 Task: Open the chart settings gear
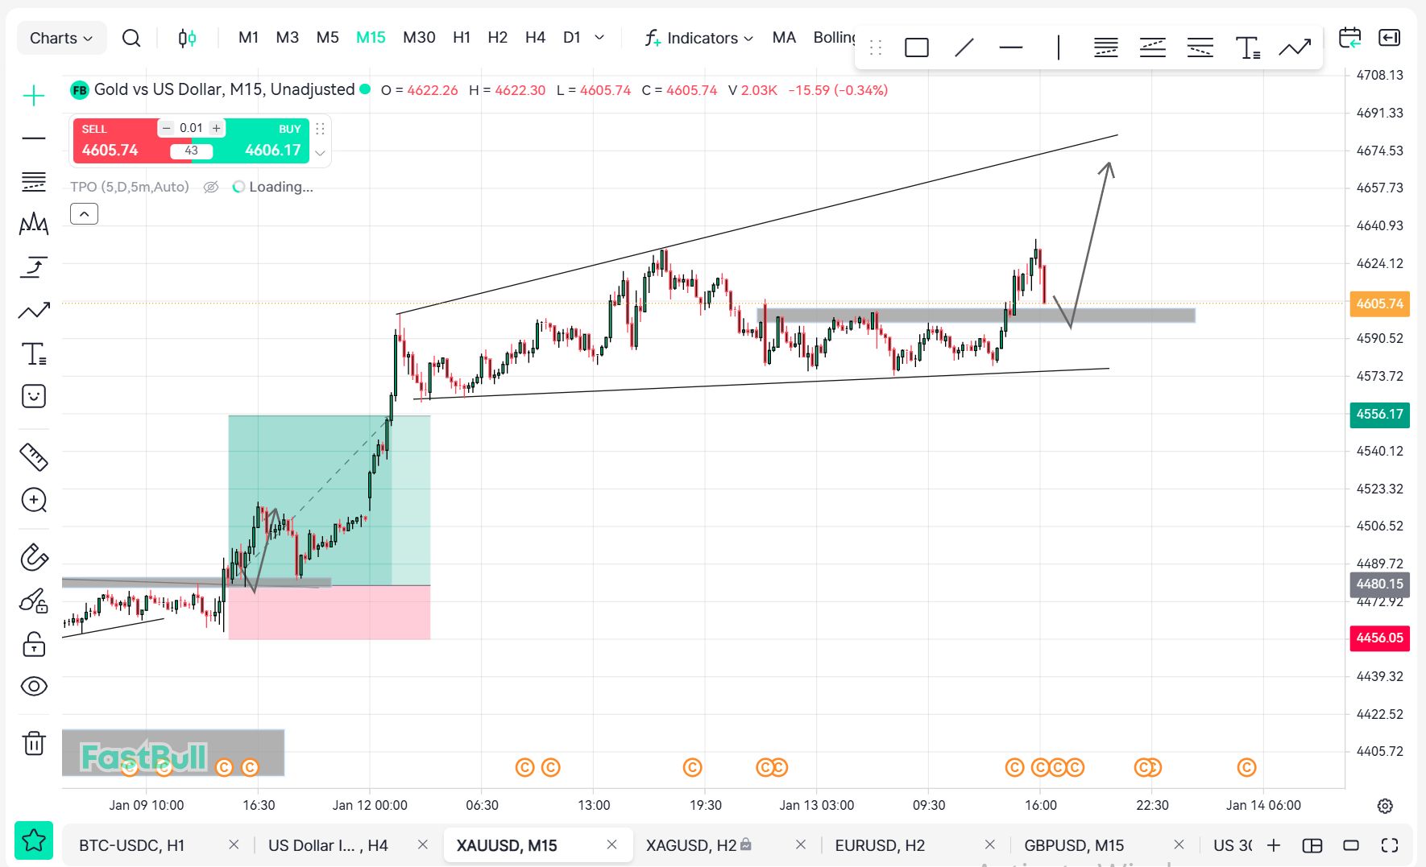(1385, 806)
